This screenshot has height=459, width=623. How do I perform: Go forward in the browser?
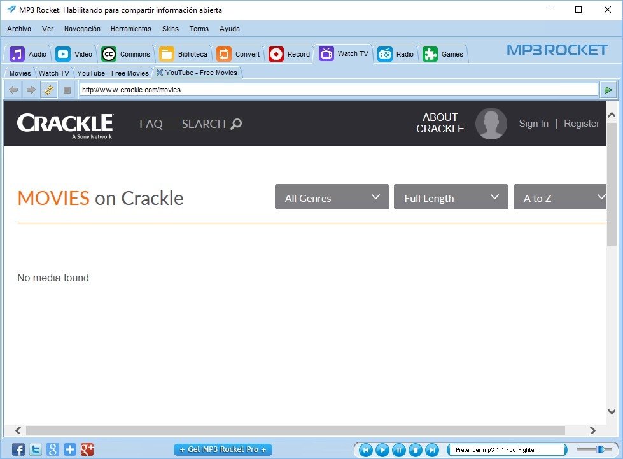click(x=31, y=90)
